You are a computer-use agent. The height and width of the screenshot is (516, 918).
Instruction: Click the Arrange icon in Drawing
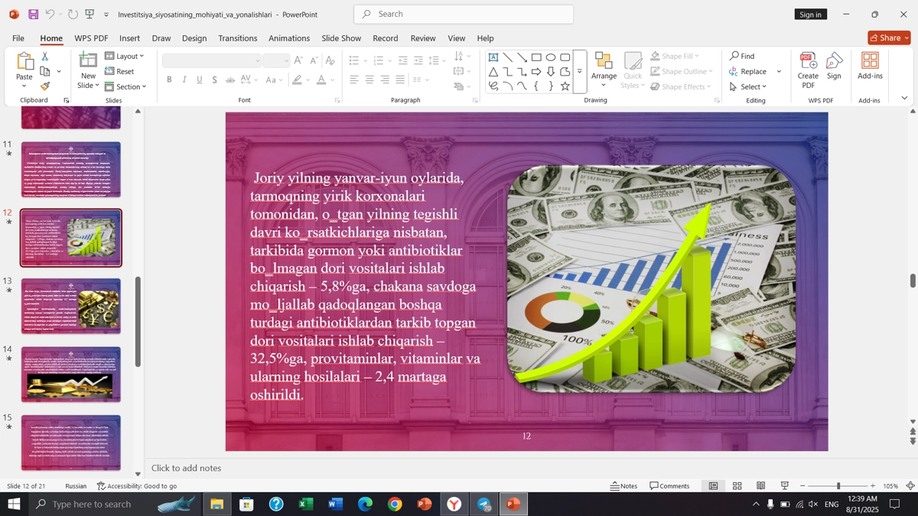pyautogui.click(x=604, y=62)
